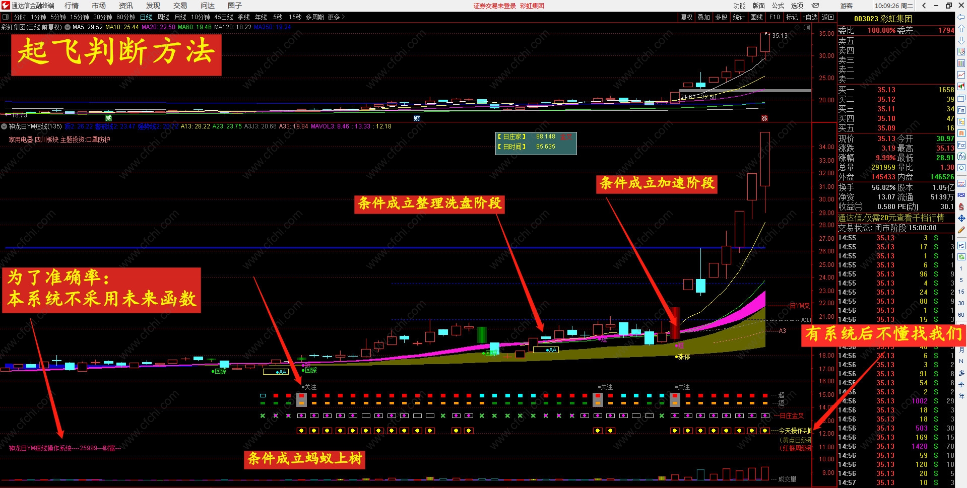The height and width of the screenshot is (488, 967).
Task: Click the 游客 guest account label
Action: point(847,6)
